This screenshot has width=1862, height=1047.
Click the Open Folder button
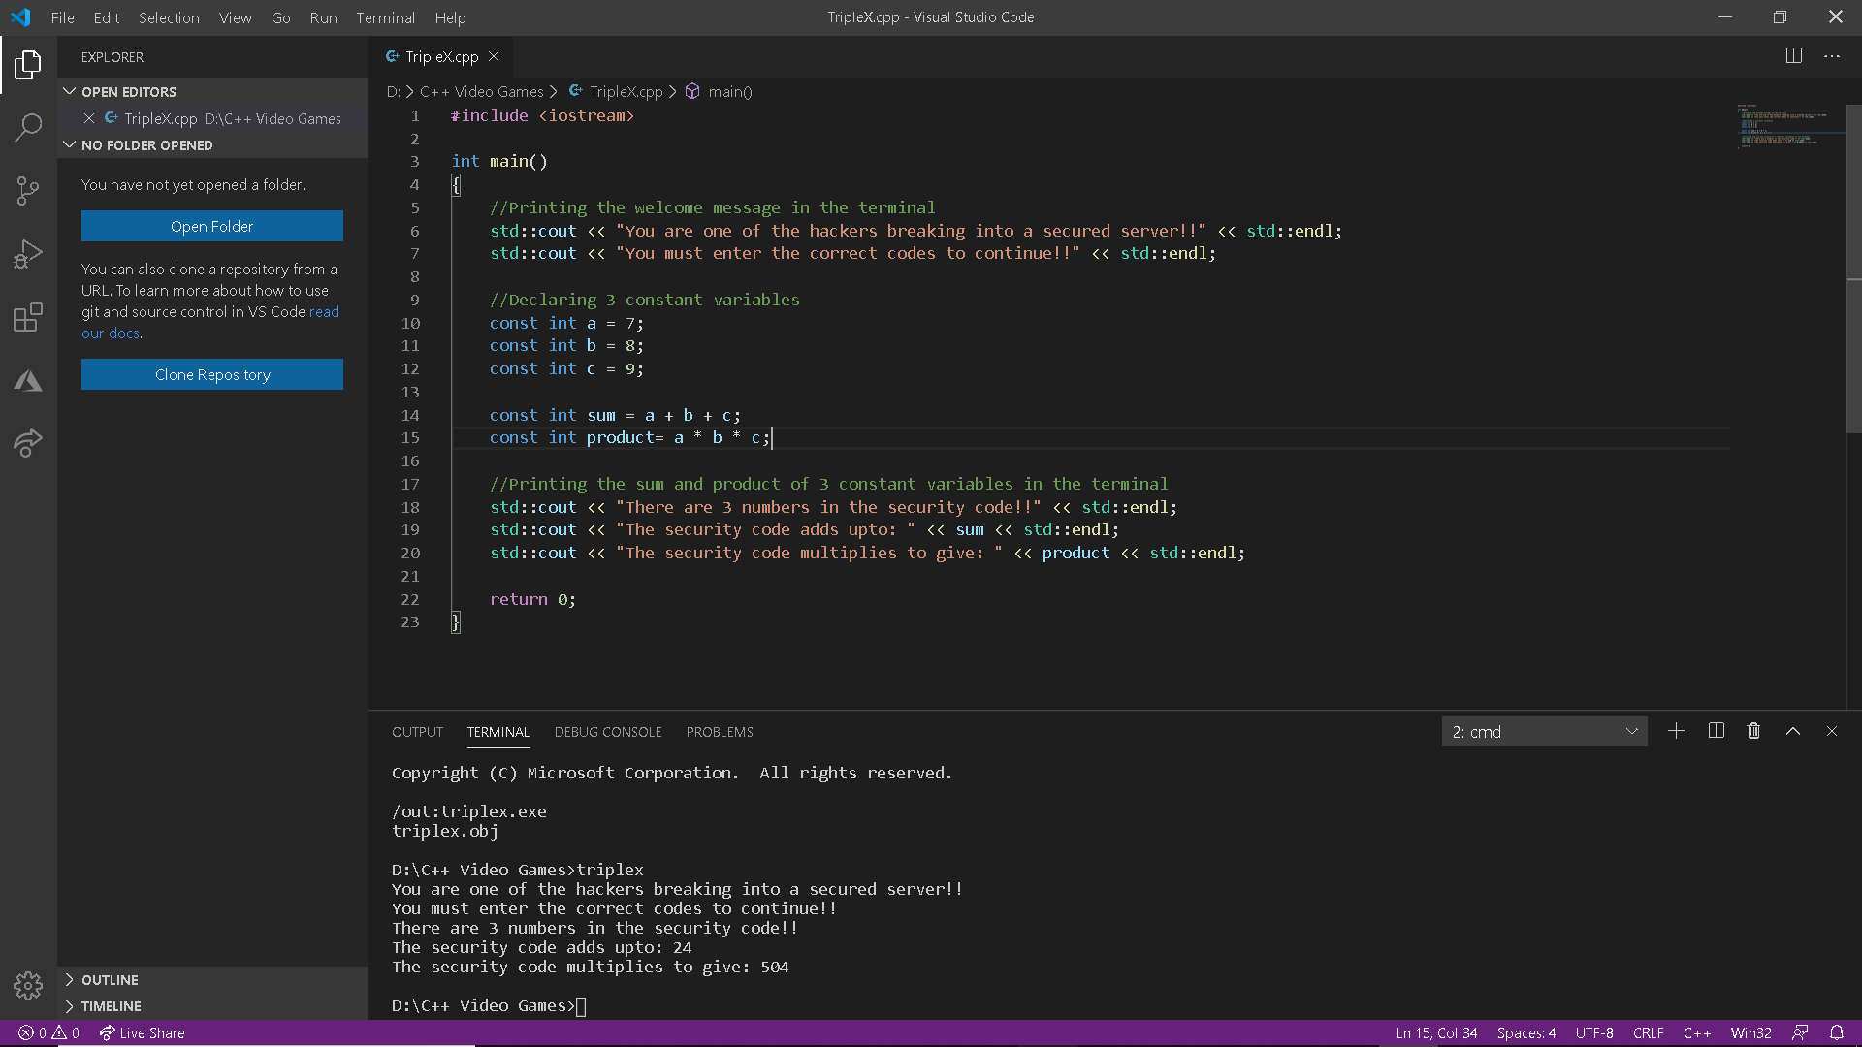tap(211, 226)
